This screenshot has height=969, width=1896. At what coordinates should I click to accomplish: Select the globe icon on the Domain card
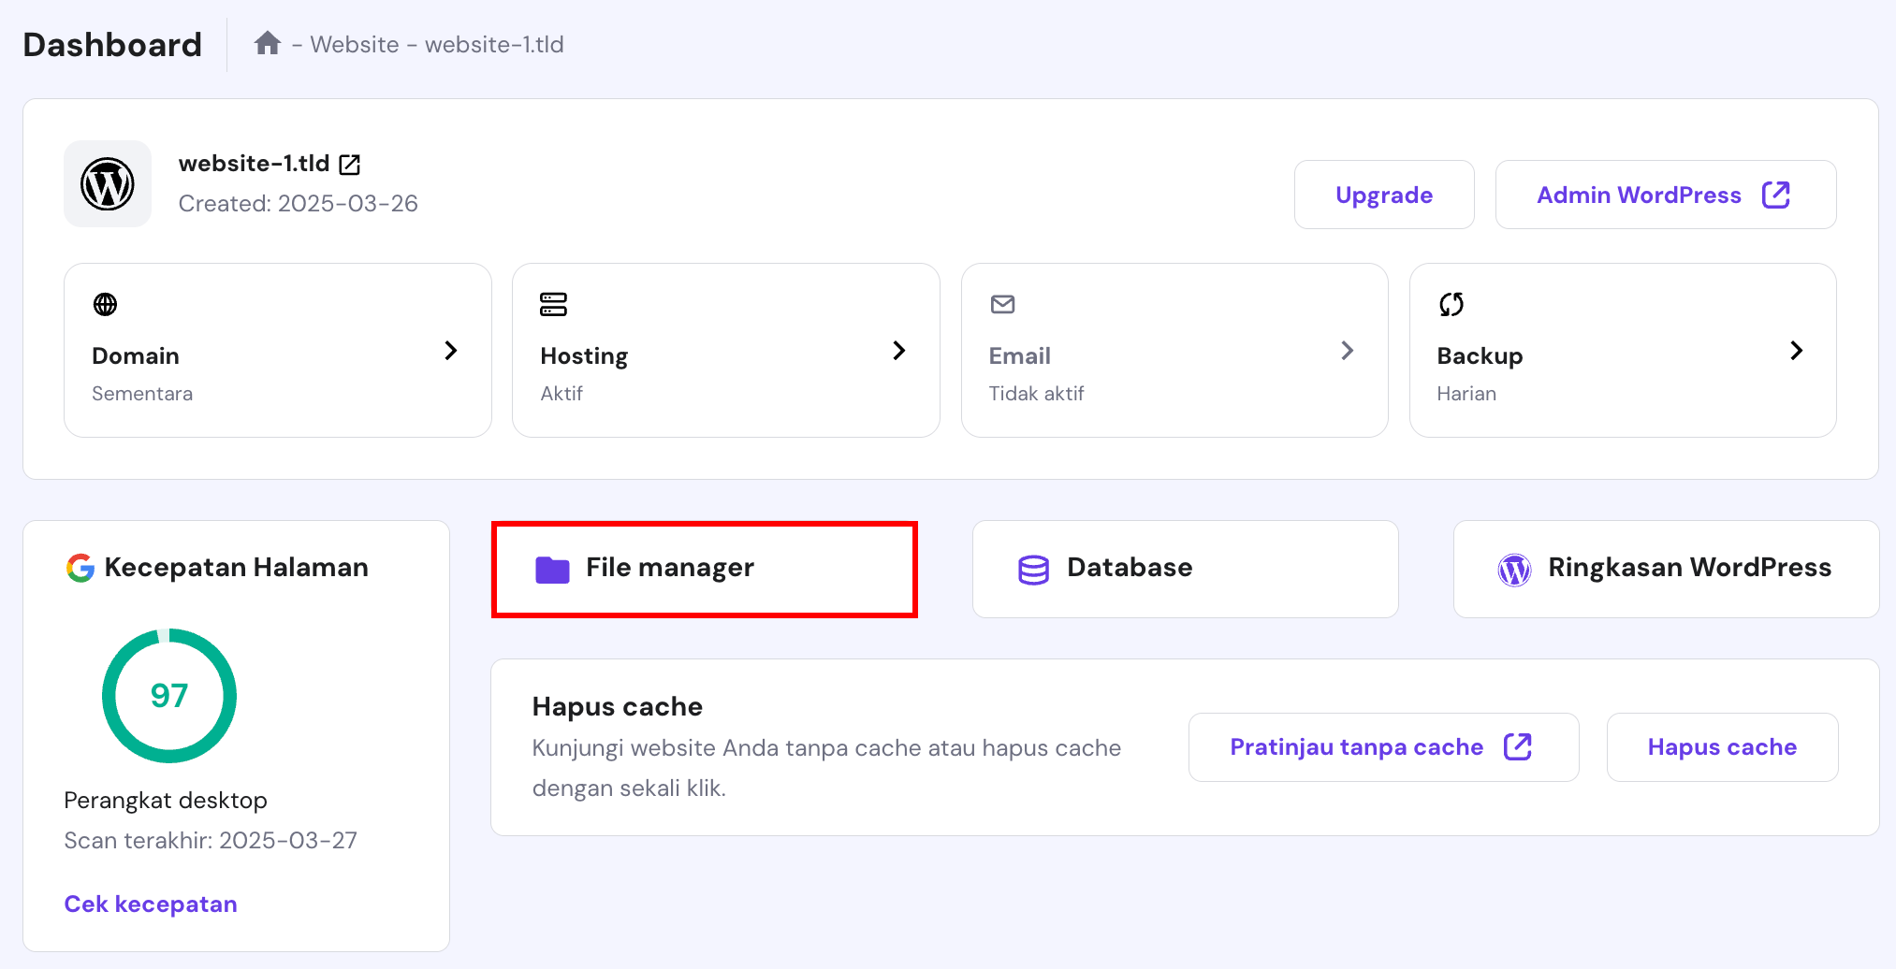104,304
